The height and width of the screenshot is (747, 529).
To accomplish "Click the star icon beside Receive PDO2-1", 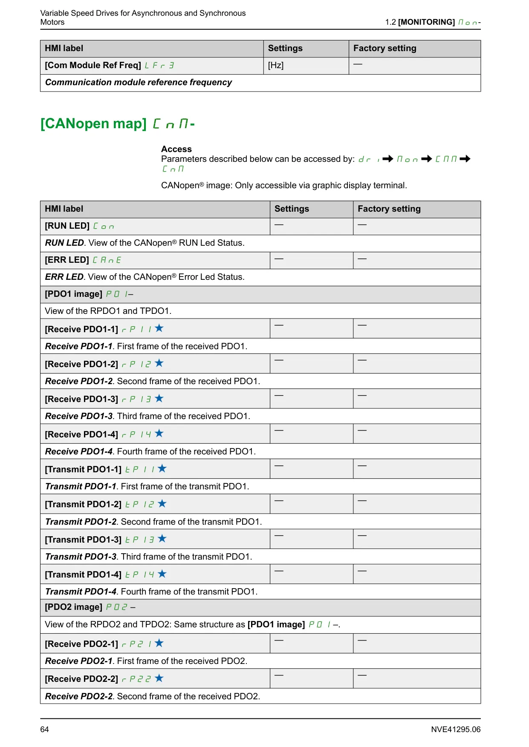I will 159,643.
